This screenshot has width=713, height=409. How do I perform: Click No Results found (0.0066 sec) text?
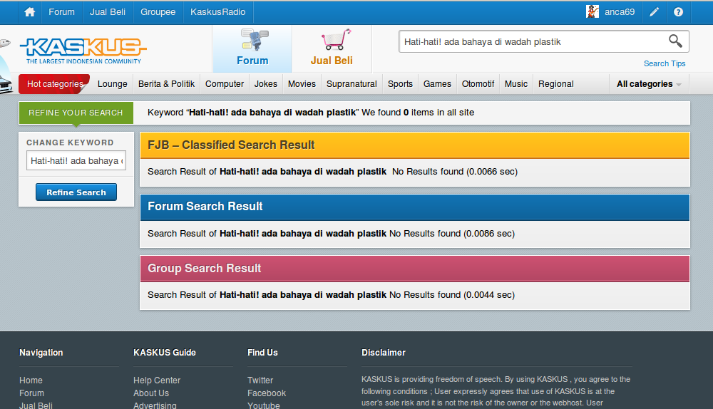pos(455,172)
